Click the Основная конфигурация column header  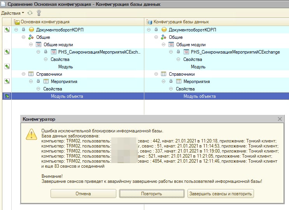coord(77,22)
